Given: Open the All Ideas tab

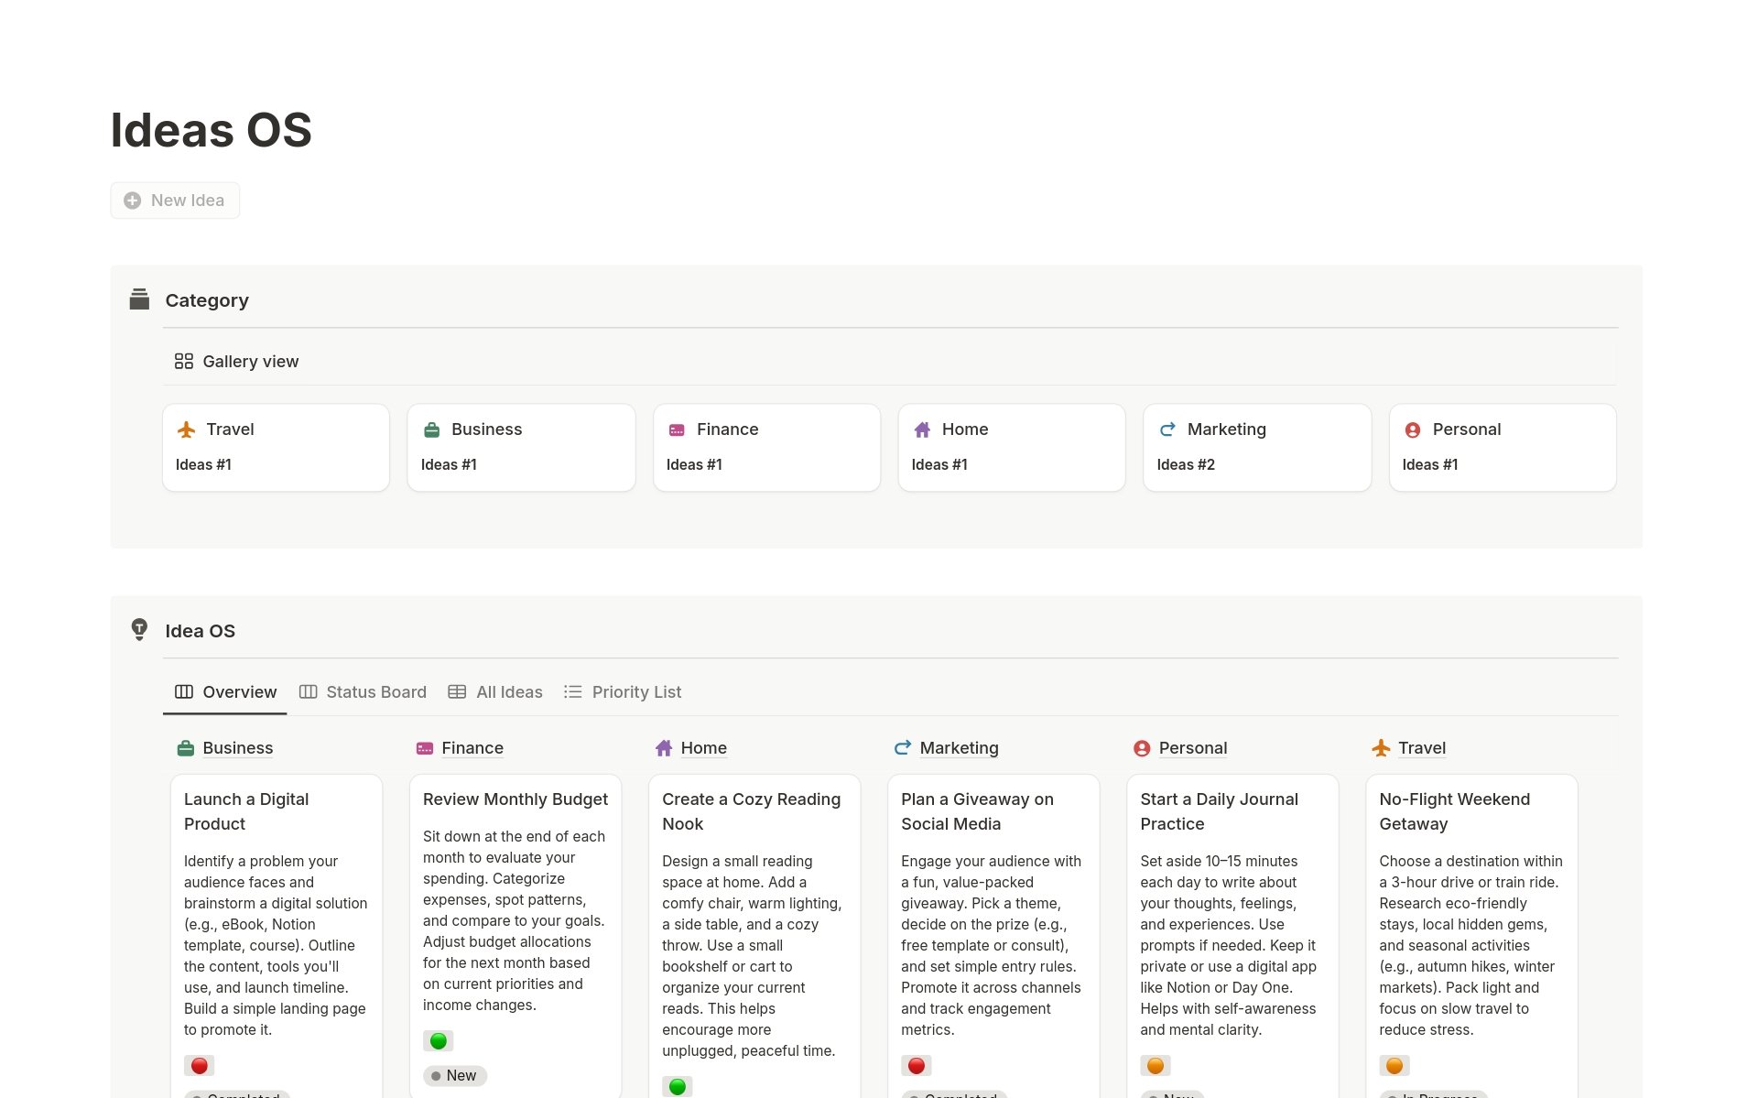Looking at the screenshot, I should click(495, 692).
